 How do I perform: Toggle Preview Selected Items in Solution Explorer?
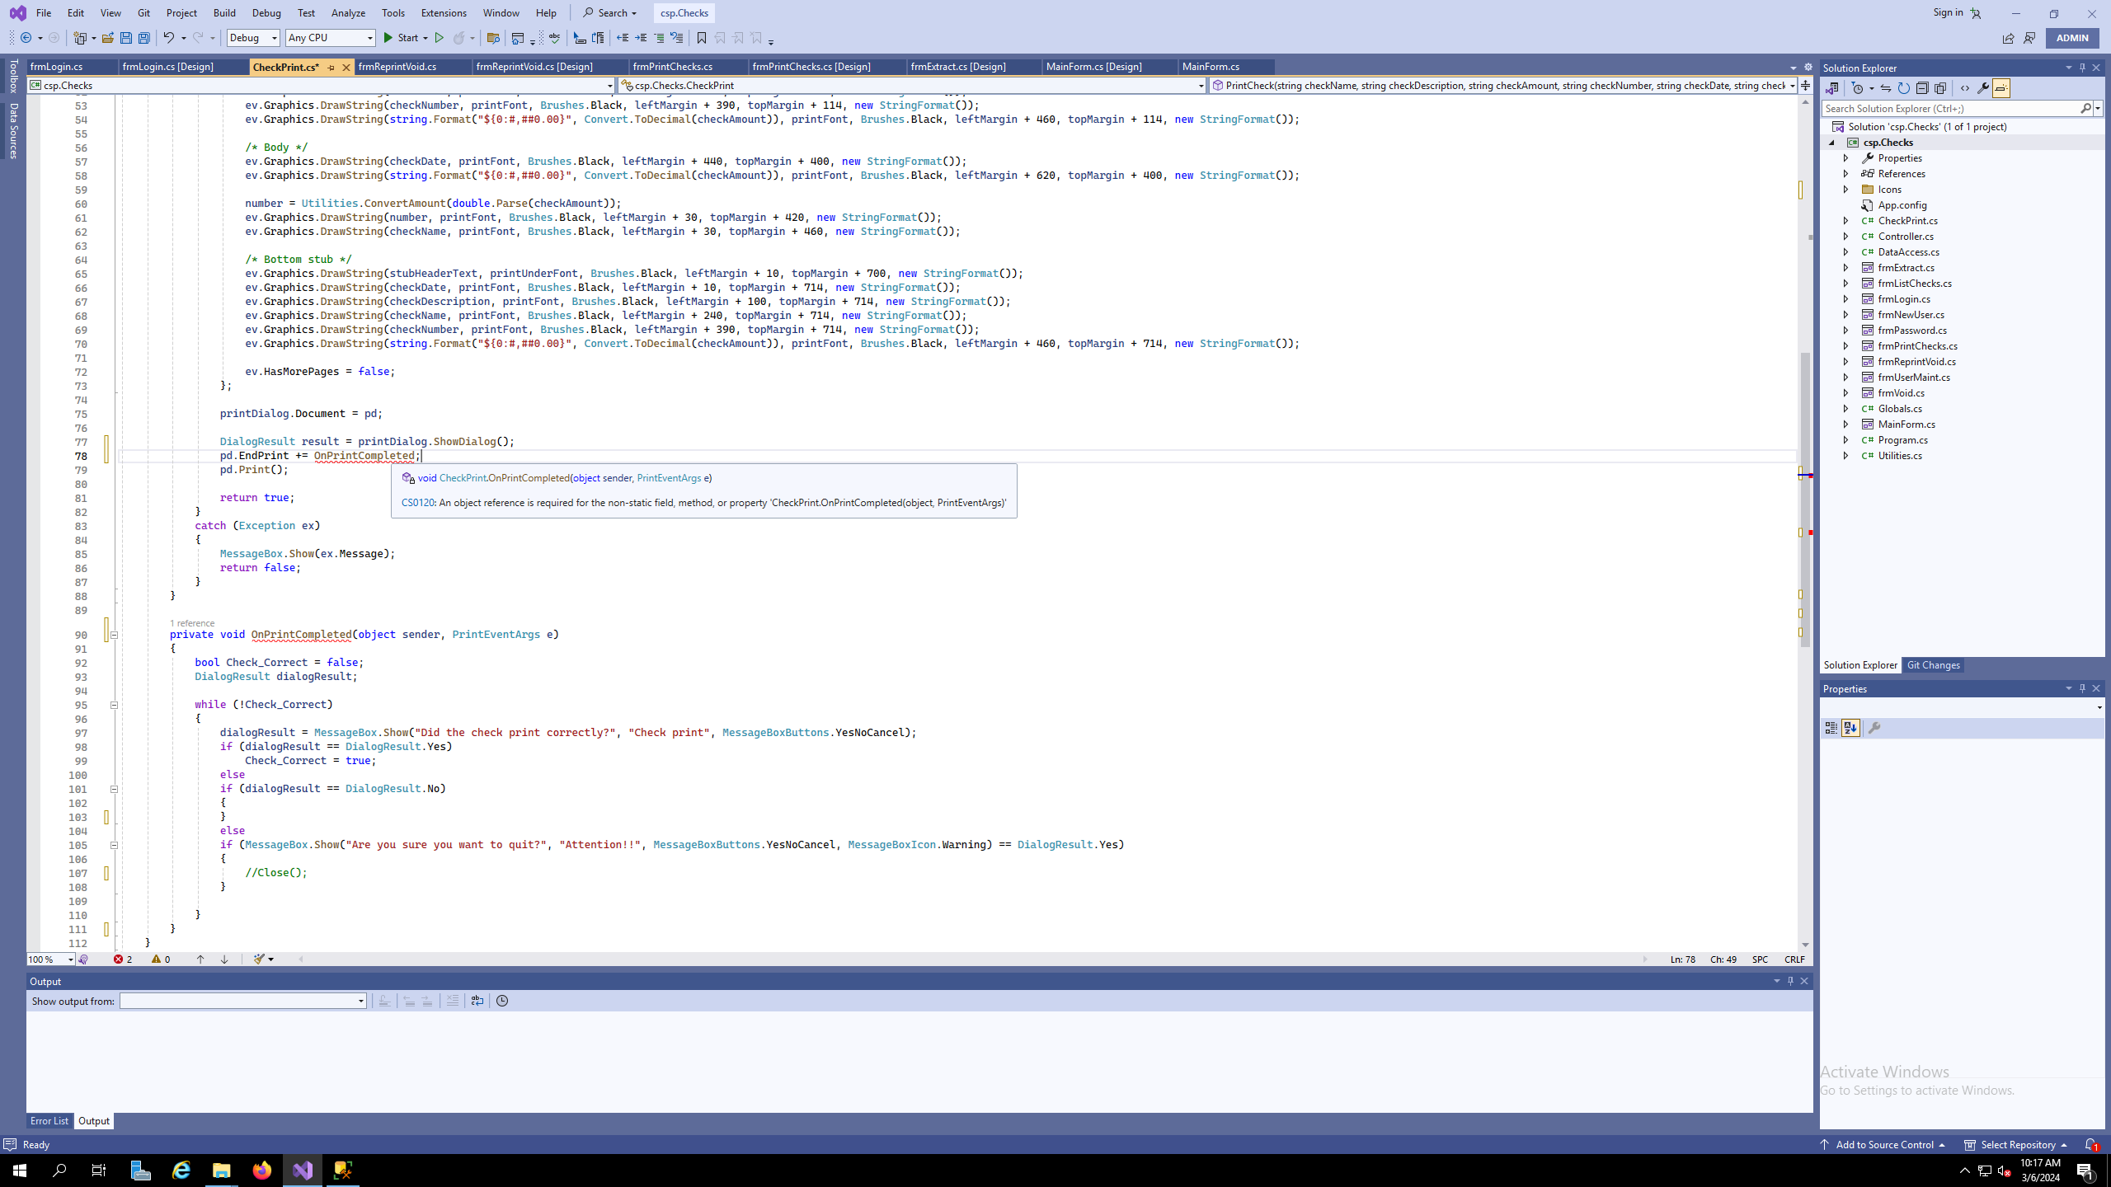pos(2001,88)
